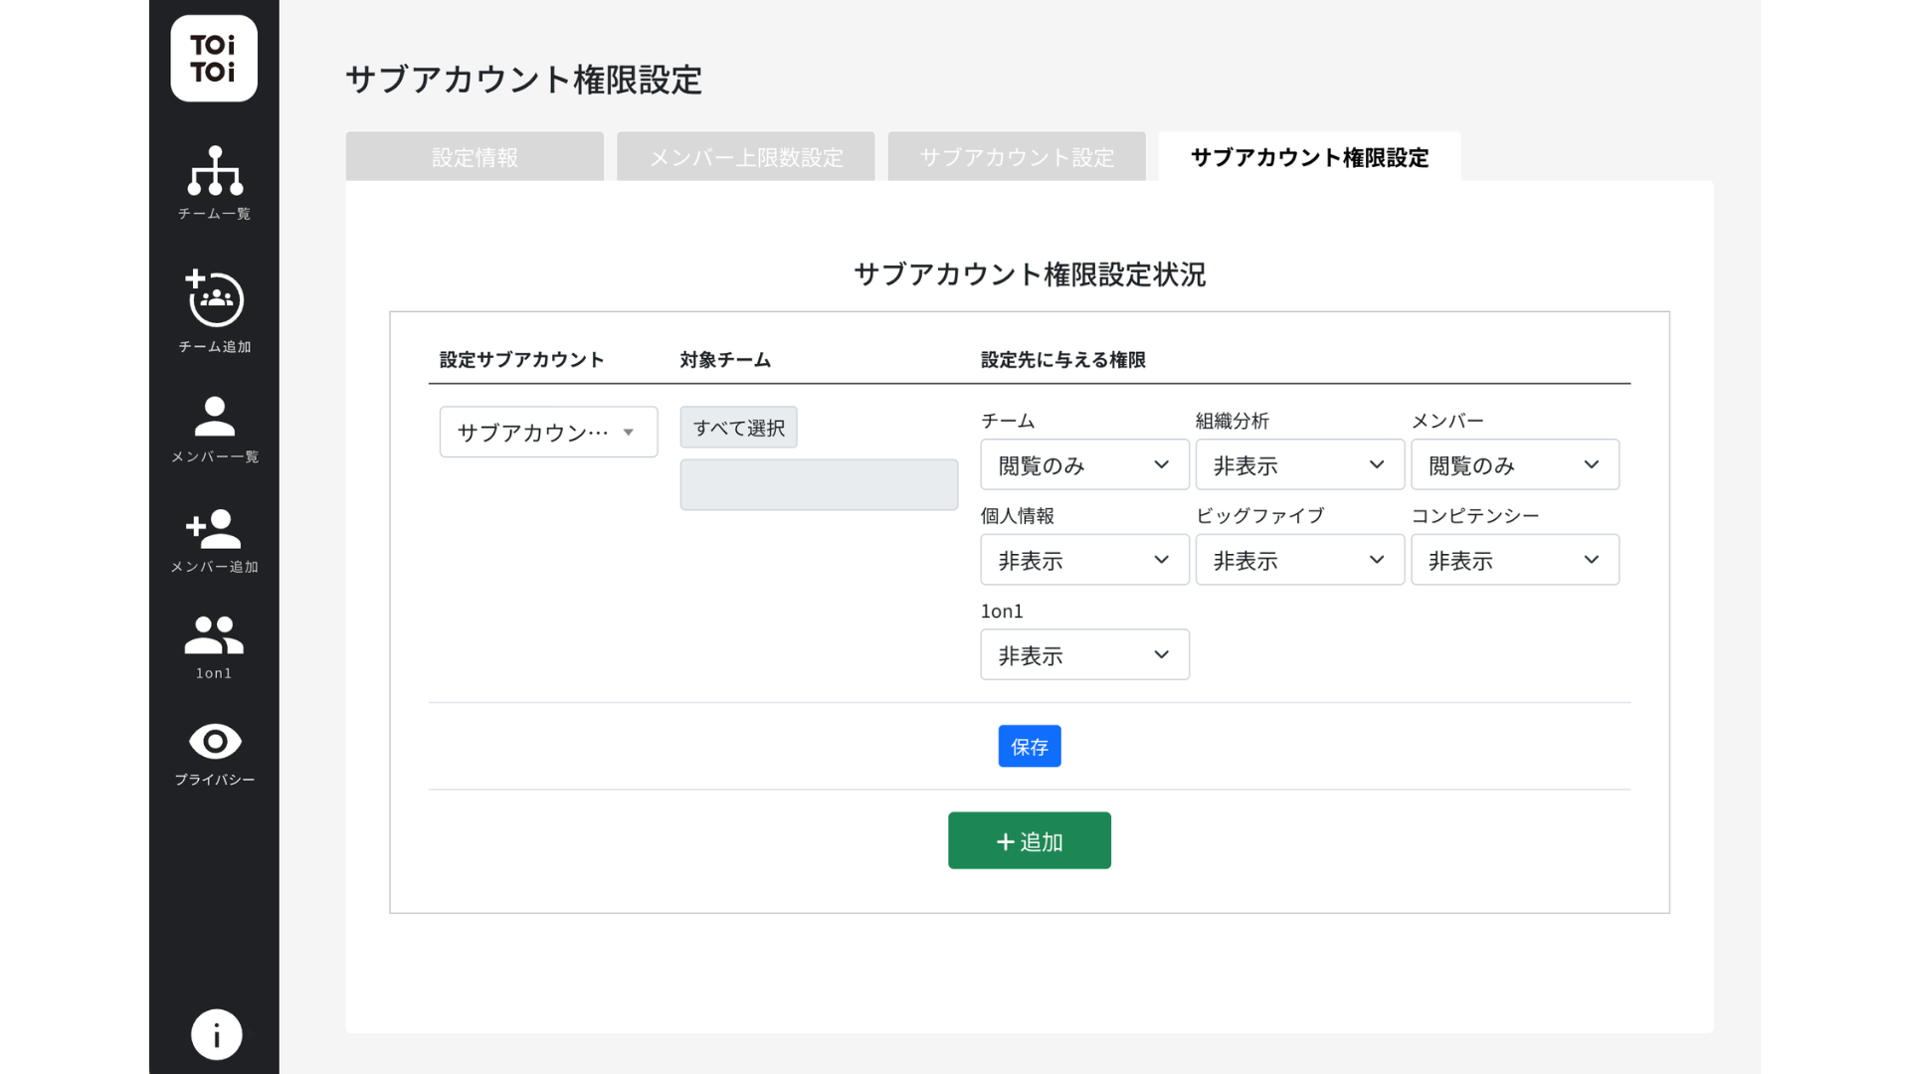Open the 組織分析 permission dropdown

pos(1299,464)
